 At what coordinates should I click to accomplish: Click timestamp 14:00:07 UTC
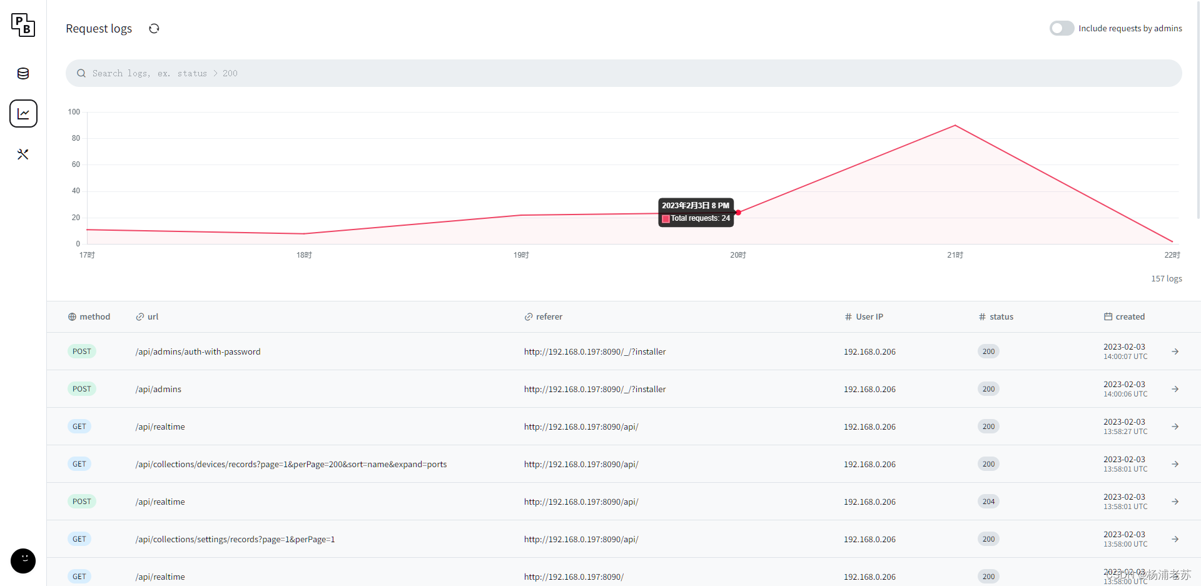coord(1125,356)
